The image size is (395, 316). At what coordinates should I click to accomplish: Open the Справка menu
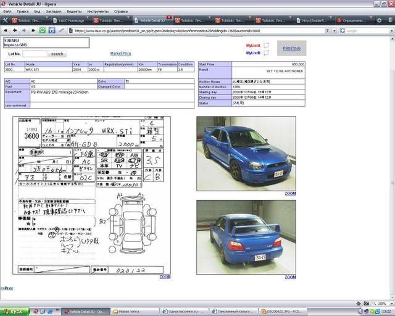[x=121, y=11]
